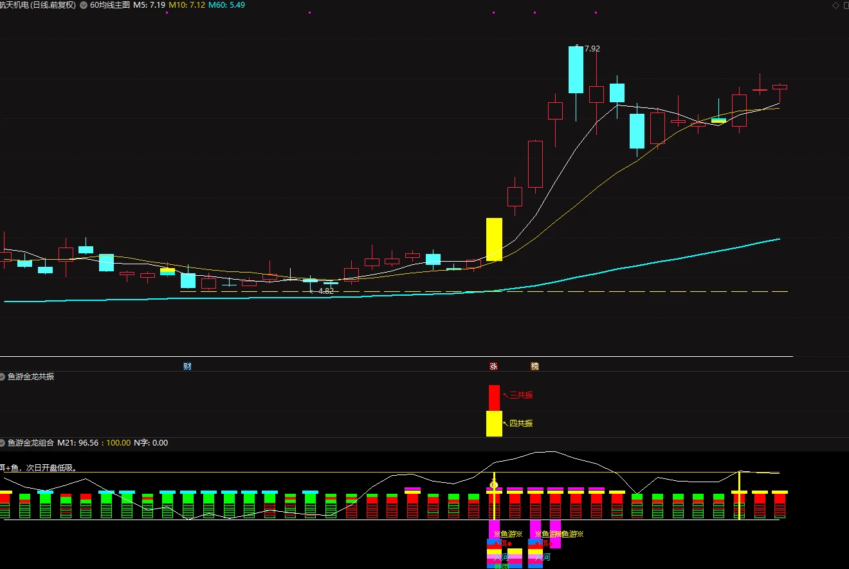Click the N字: 0.00 indicator value

[151, 443]
